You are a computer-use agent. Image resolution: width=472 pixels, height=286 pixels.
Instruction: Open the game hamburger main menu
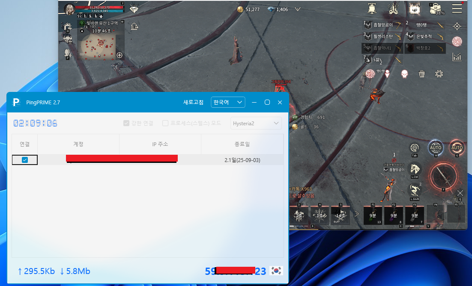coord(457,8)
